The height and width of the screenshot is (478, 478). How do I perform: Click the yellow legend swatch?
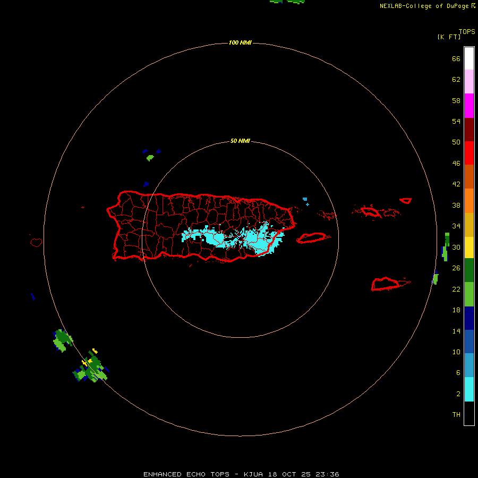469,247
